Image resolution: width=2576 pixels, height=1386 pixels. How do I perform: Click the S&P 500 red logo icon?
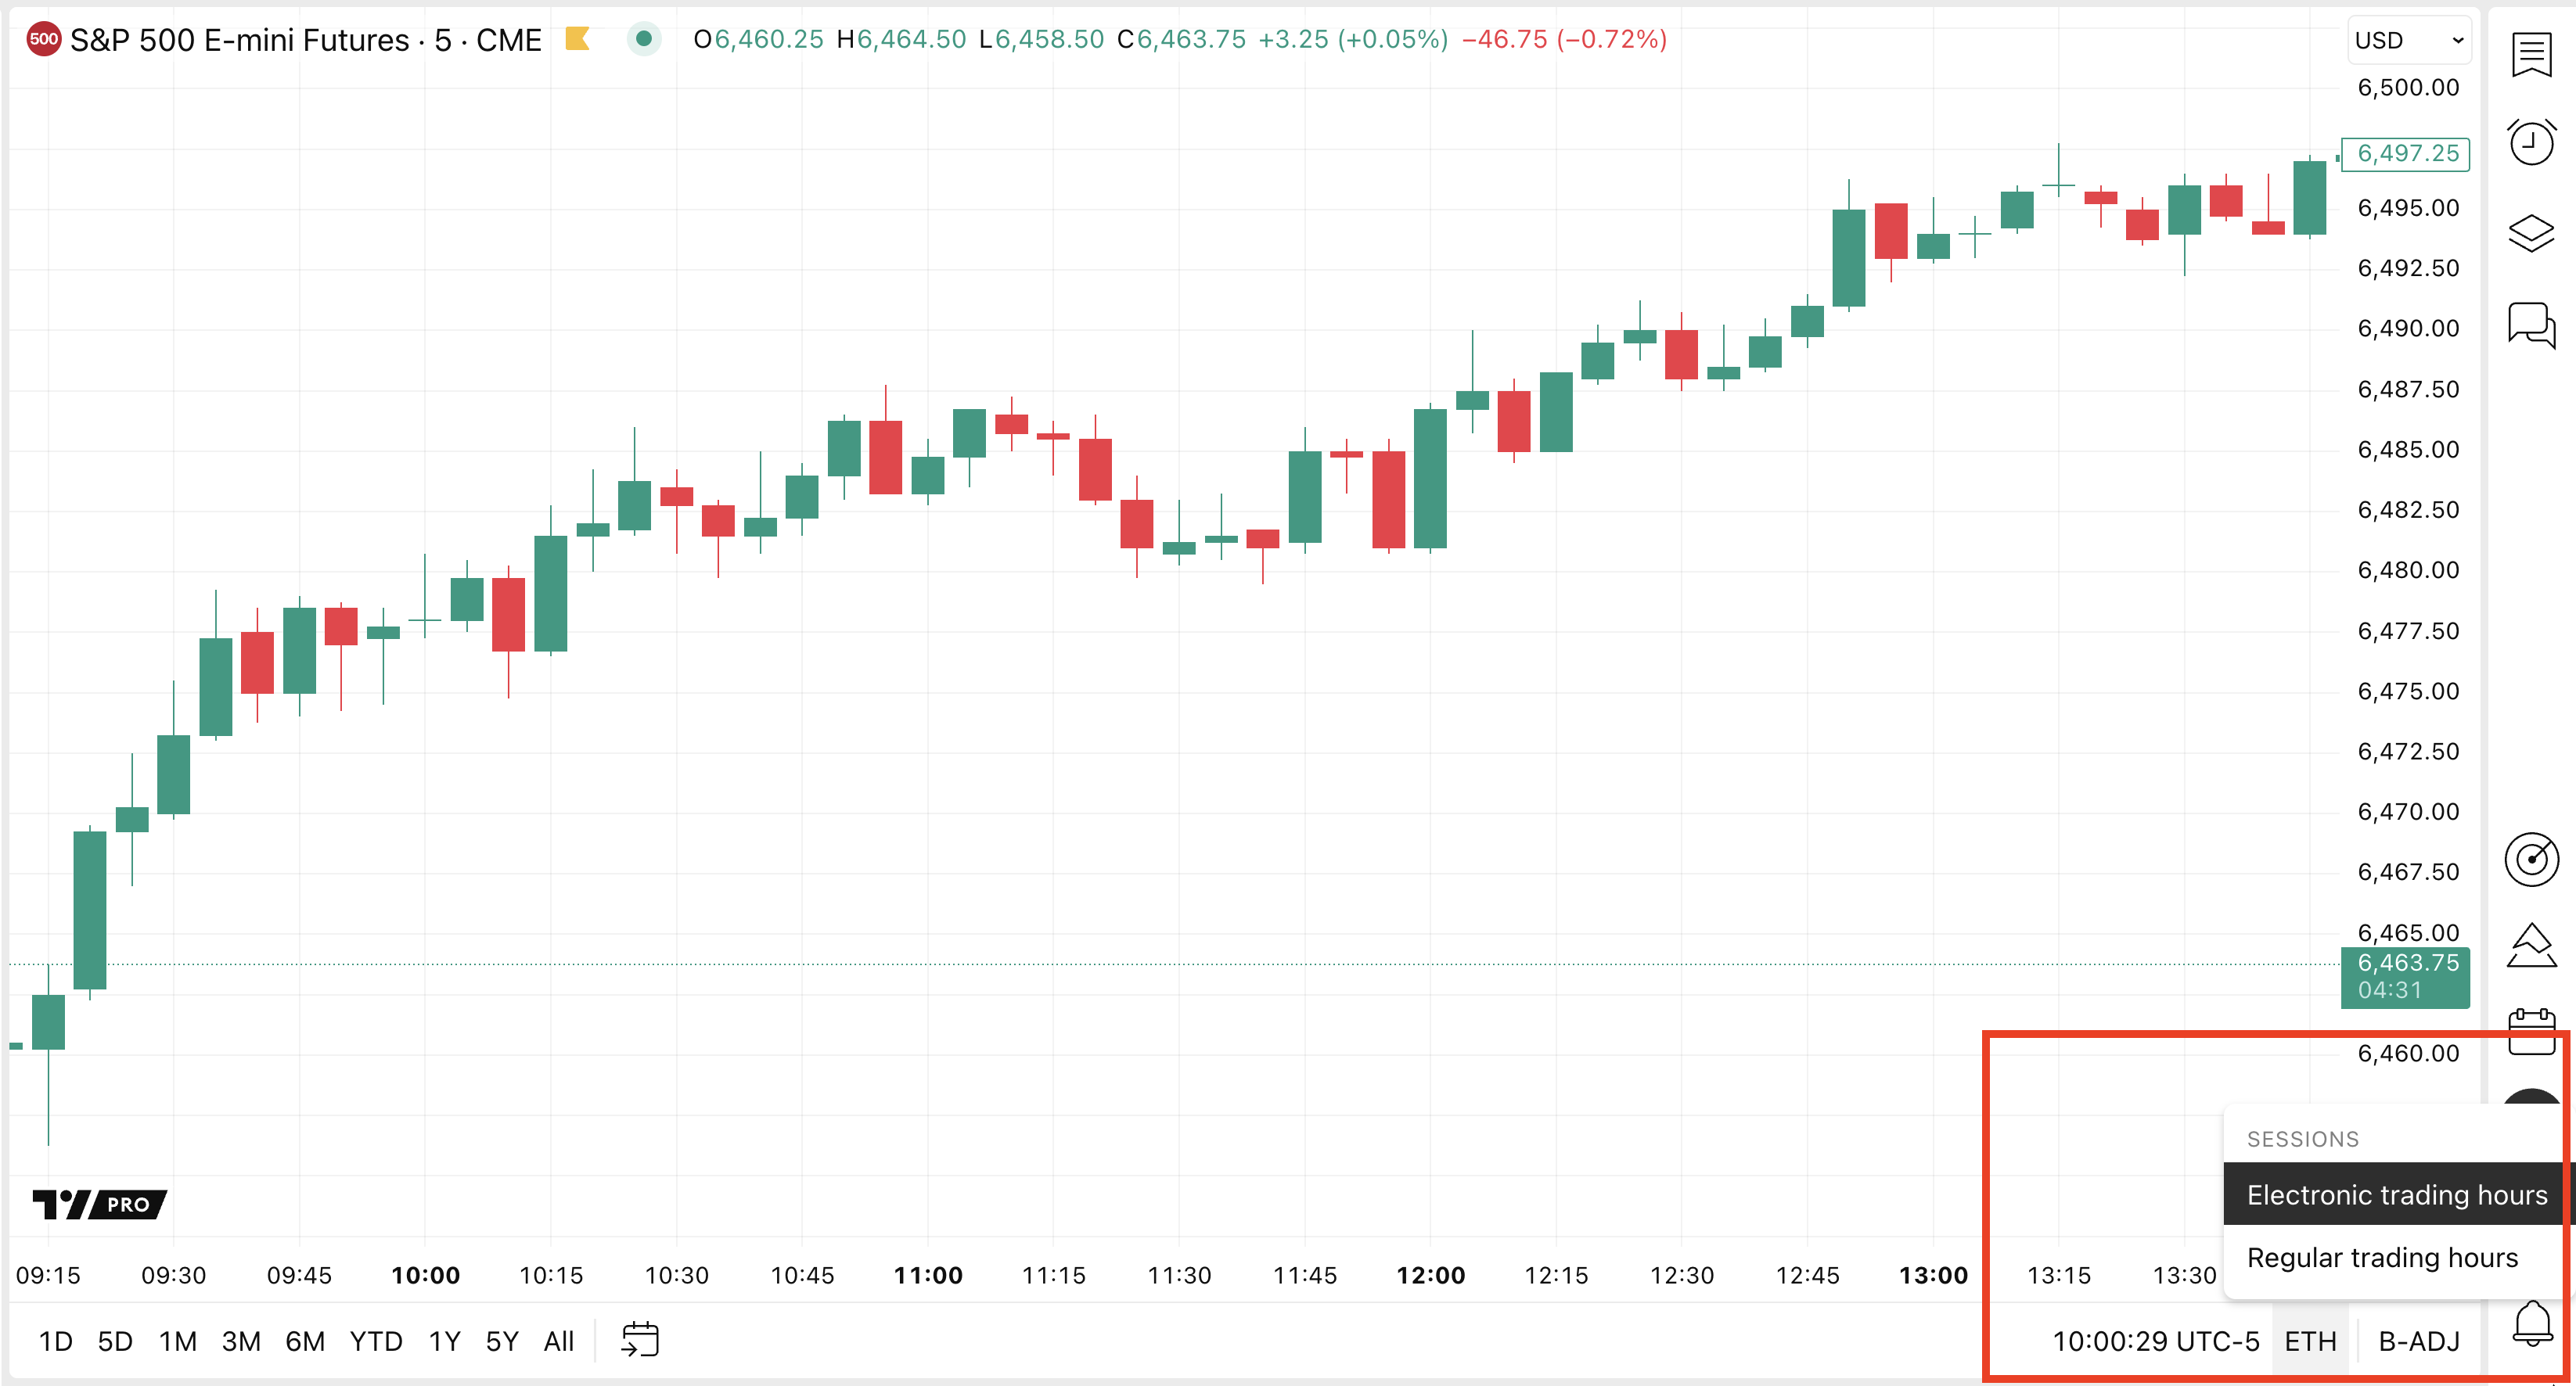43,39
